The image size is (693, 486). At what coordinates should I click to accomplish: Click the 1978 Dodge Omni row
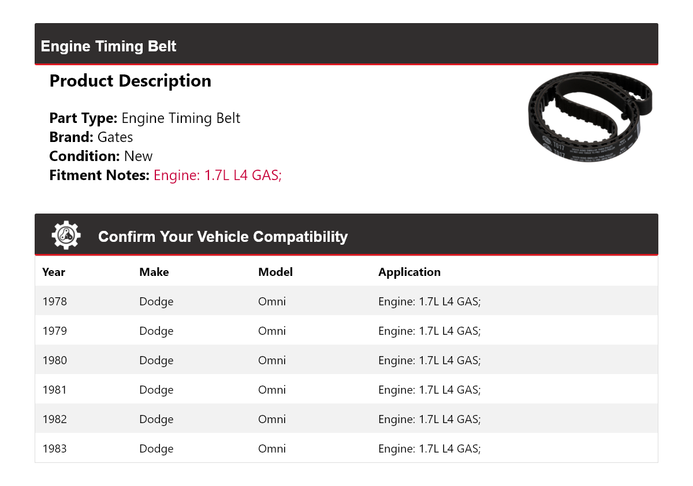click(346, 301)
